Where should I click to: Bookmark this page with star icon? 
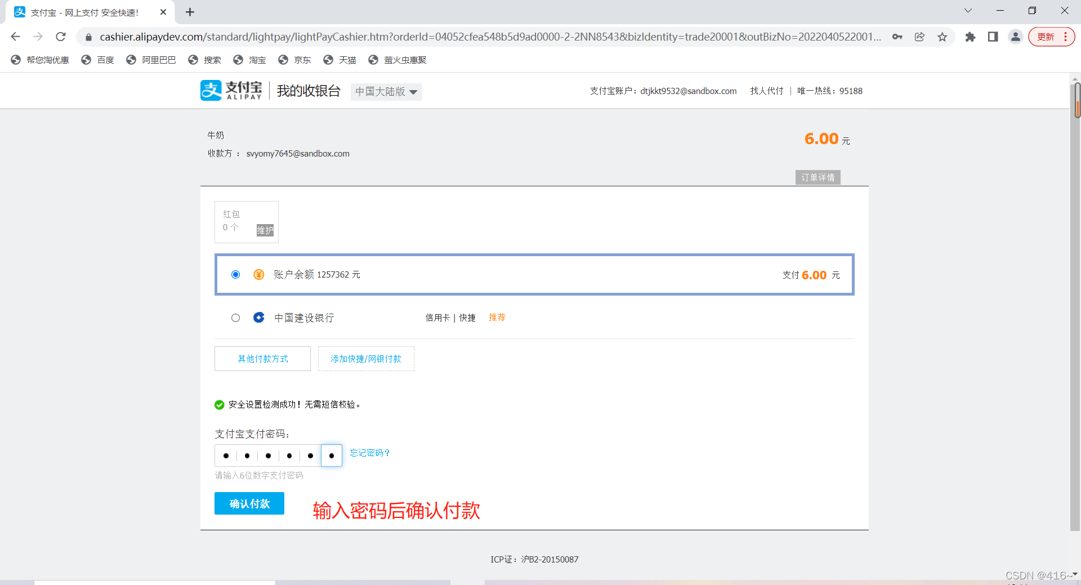coord(942,37)
